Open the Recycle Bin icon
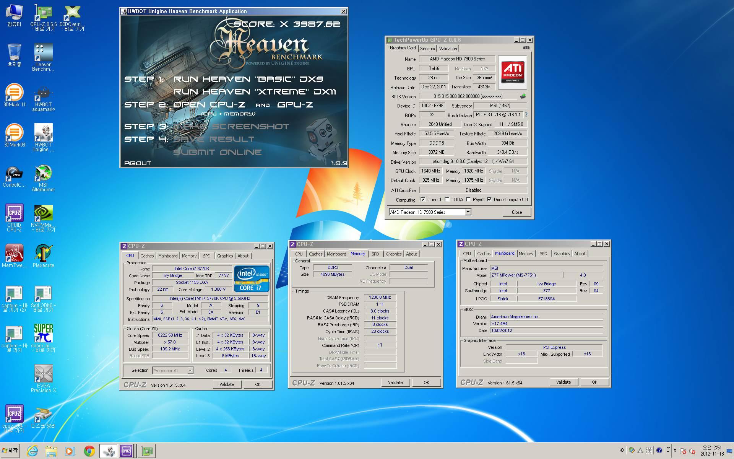This screenshot has width=734, height=459. pyautogui.click(x=15, y=55)
